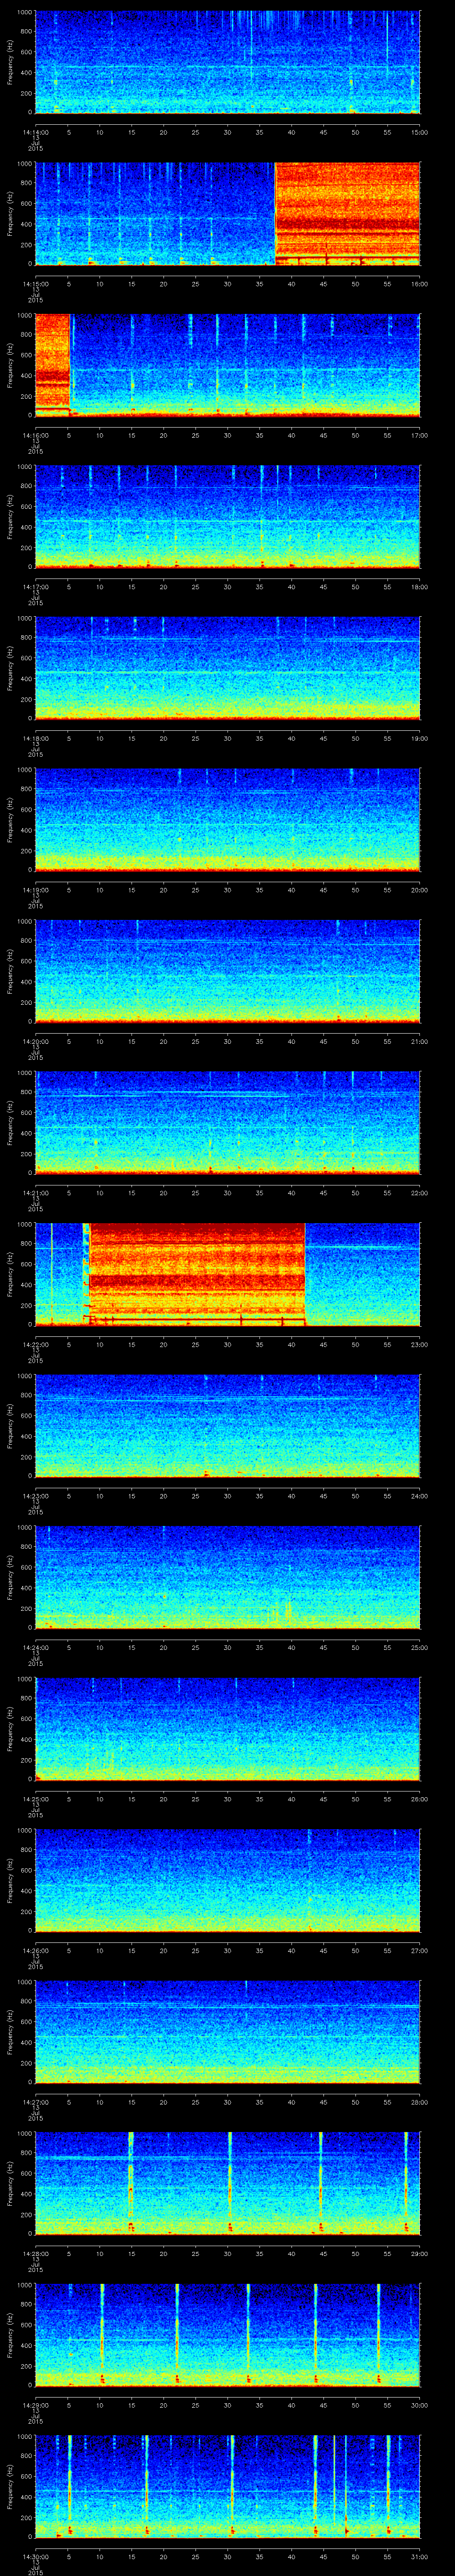
Task: Click the 14:27:00 start time label
Action: click(x=35, y=2102)
